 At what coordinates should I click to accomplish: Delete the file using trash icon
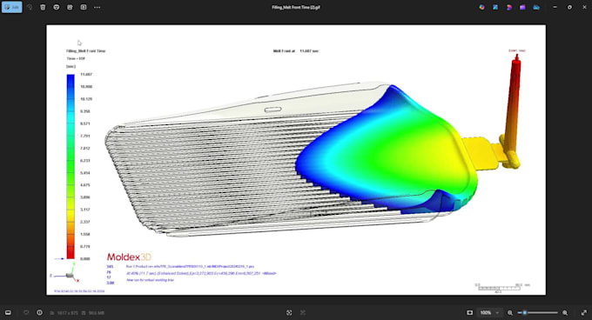(x=43, y=7)
